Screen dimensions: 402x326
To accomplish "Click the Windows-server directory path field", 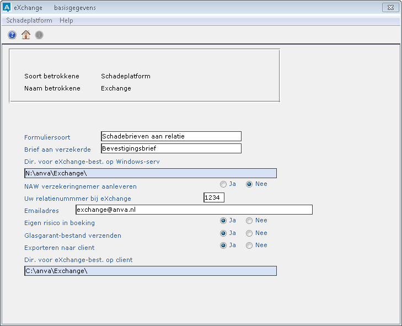I will point(150,173).
